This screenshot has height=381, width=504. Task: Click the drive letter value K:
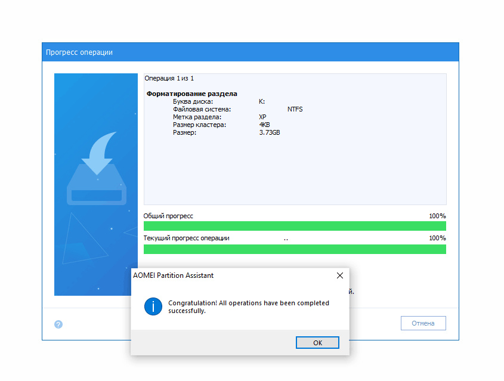coord(262,101)
